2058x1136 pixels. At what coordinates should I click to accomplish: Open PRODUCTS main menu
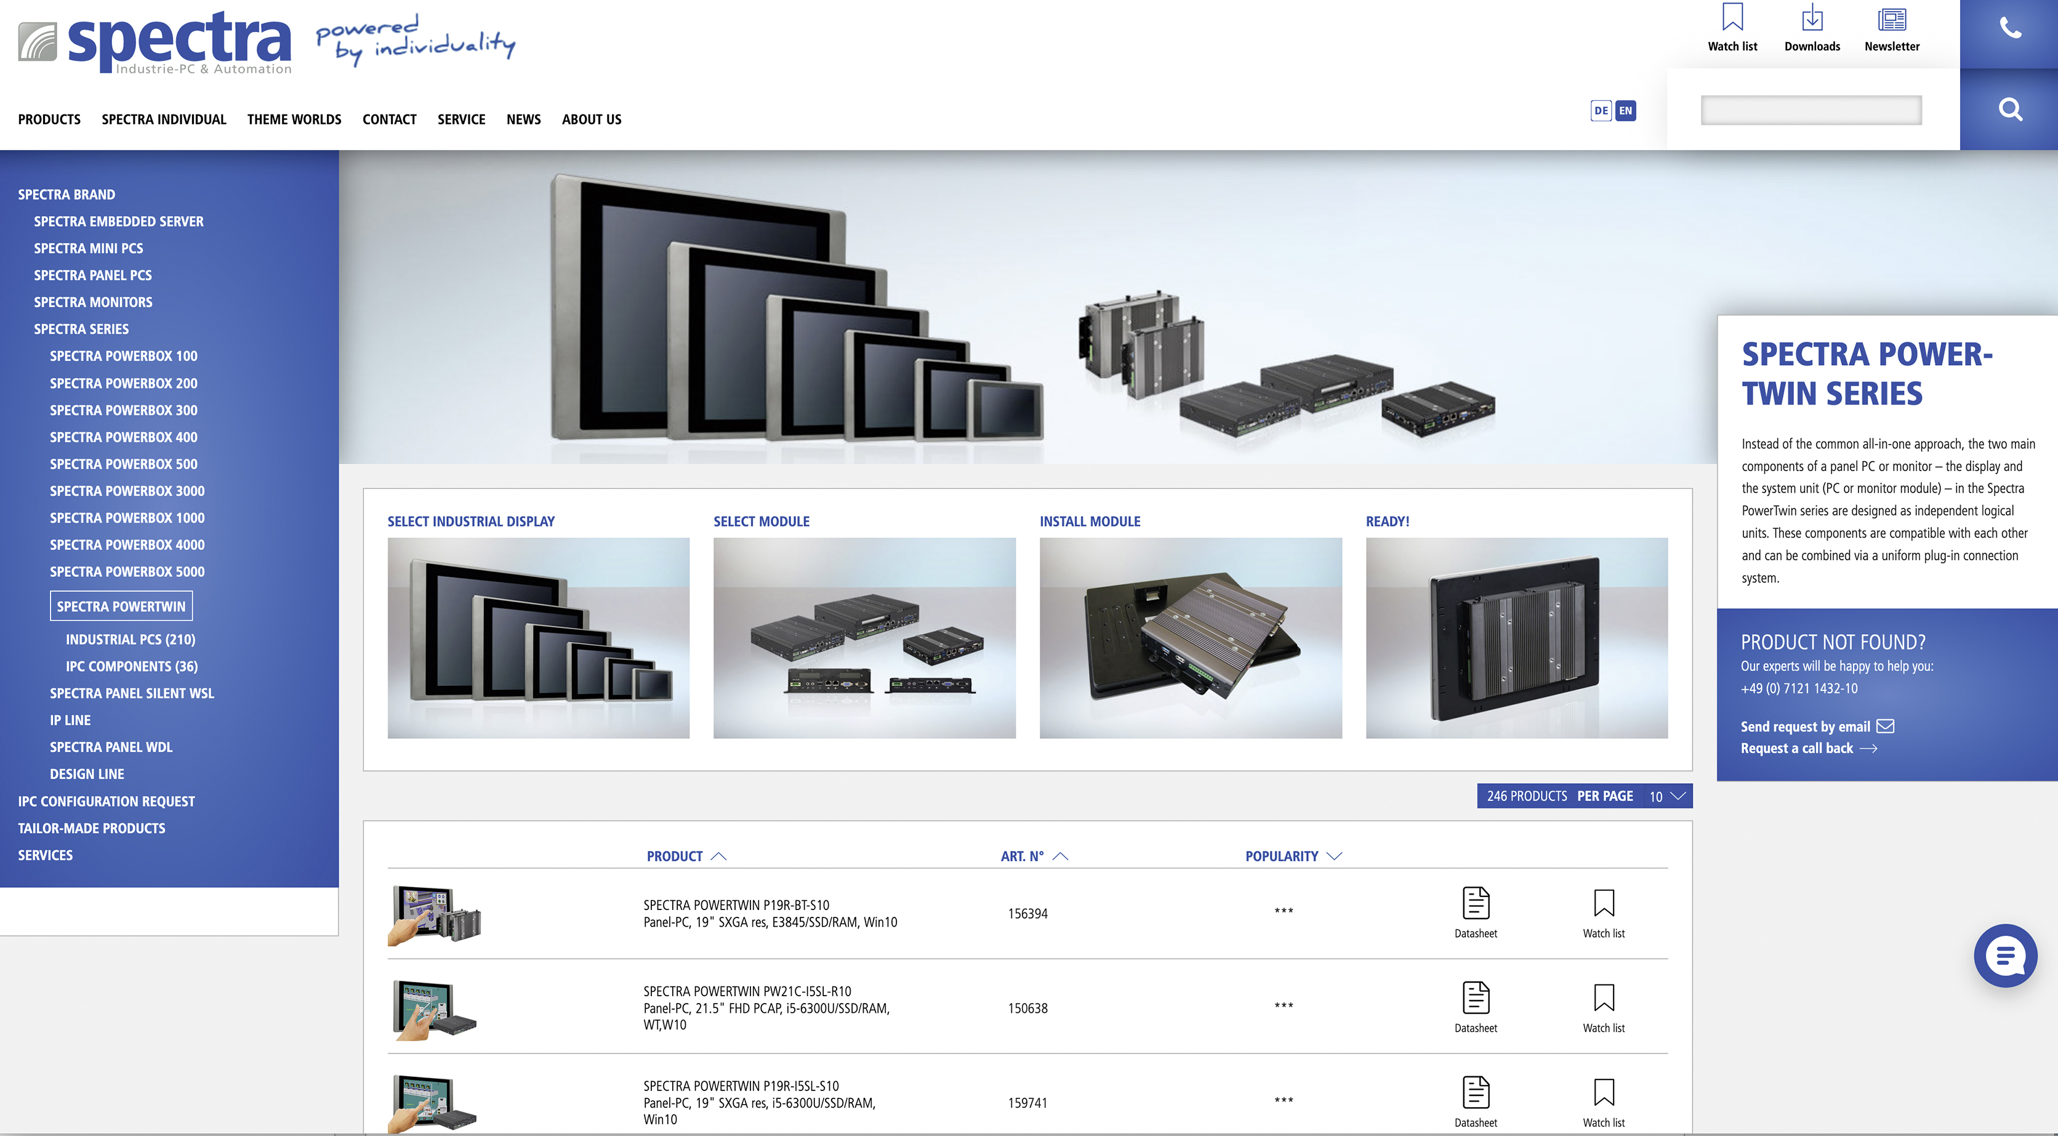[x=49, y=119]
